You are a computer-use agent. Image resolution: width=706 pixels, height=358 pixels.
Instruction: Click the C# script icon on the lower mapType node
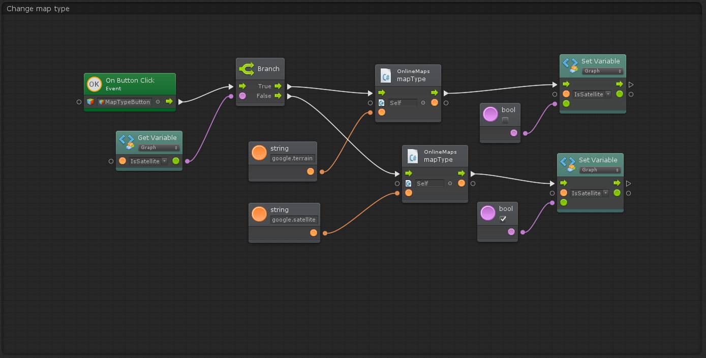413,156
